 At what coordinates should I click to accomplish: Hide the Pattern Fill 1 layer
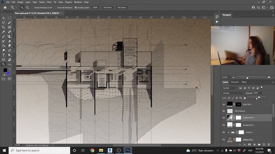(223, 139)
